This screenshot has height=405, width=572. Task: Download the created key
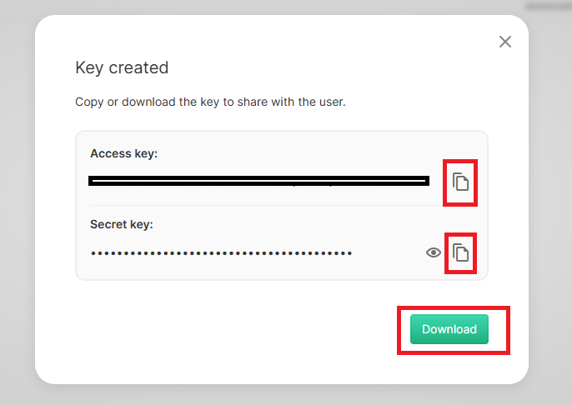pyautogui.click(x=449, y=329)
